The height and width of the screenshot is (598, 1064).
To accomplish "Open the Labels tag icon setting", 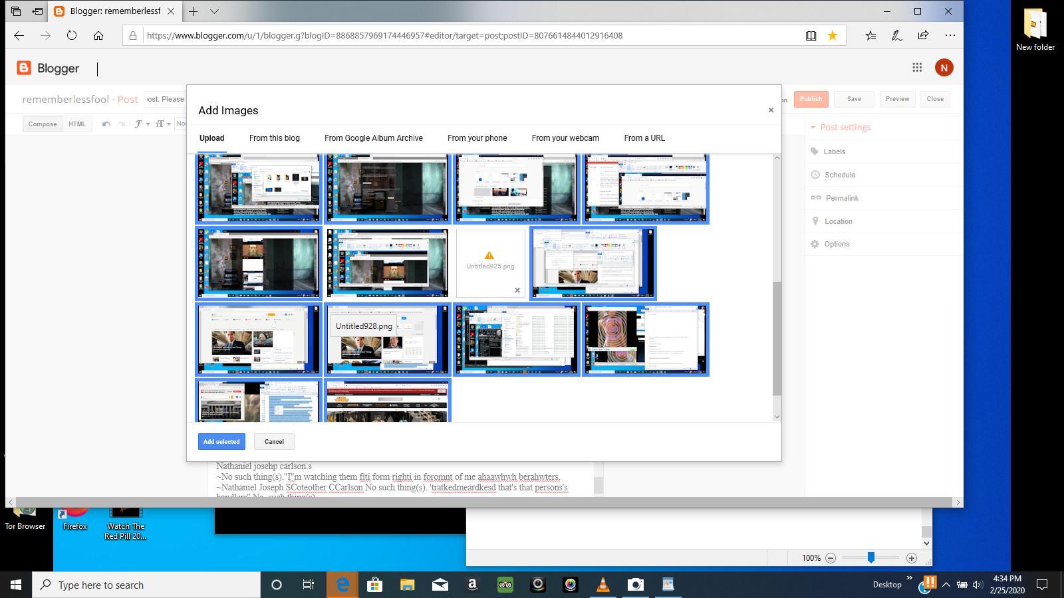I will pyautogui.click(x=815, y=151).
